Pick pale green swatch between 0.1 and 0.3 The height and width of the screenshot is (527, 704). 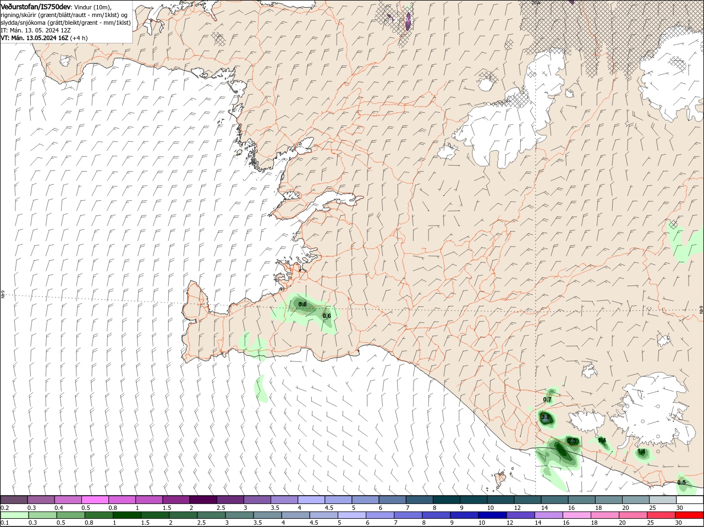(14, 515)
